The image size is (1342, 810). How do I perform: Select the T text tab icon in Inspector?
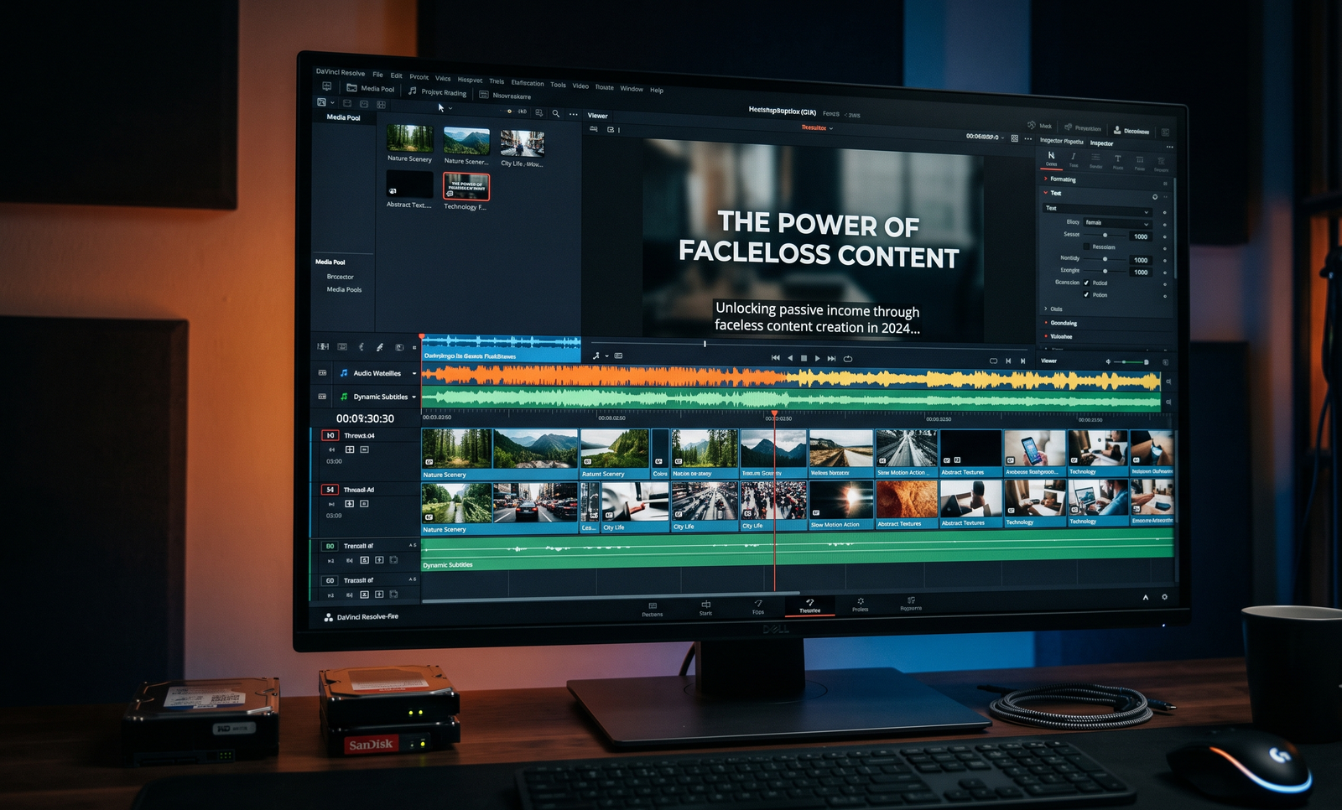point(1117,158)
